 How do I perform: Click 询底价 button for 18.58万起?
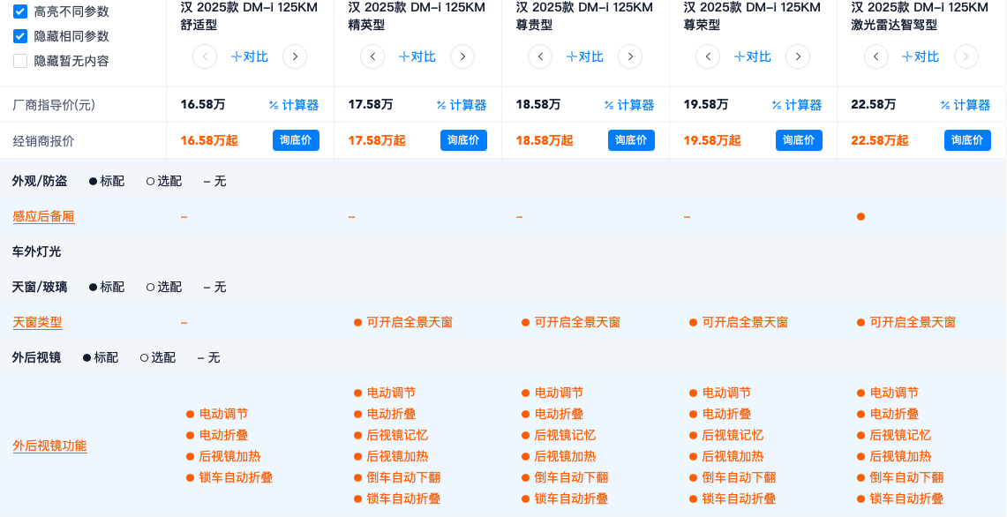click(x=631, y=140)
